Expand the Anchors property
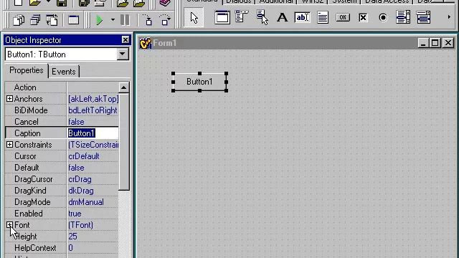Image resolution: width=459 pixels, height=258 pixels. pyautogui.click(x=9, y=99)
